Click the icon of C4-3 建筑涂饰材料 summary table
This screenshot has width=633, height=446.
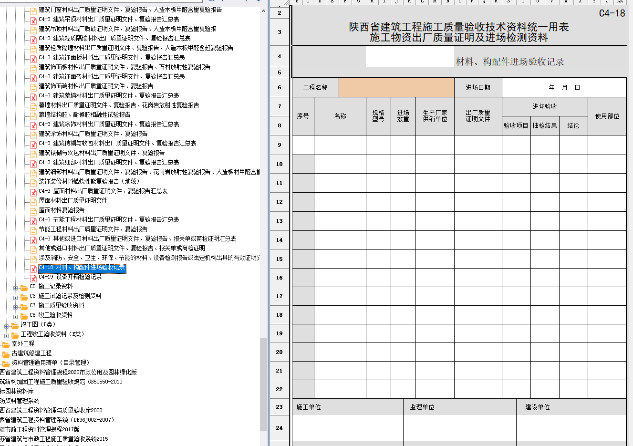click(x=33, y=125)
